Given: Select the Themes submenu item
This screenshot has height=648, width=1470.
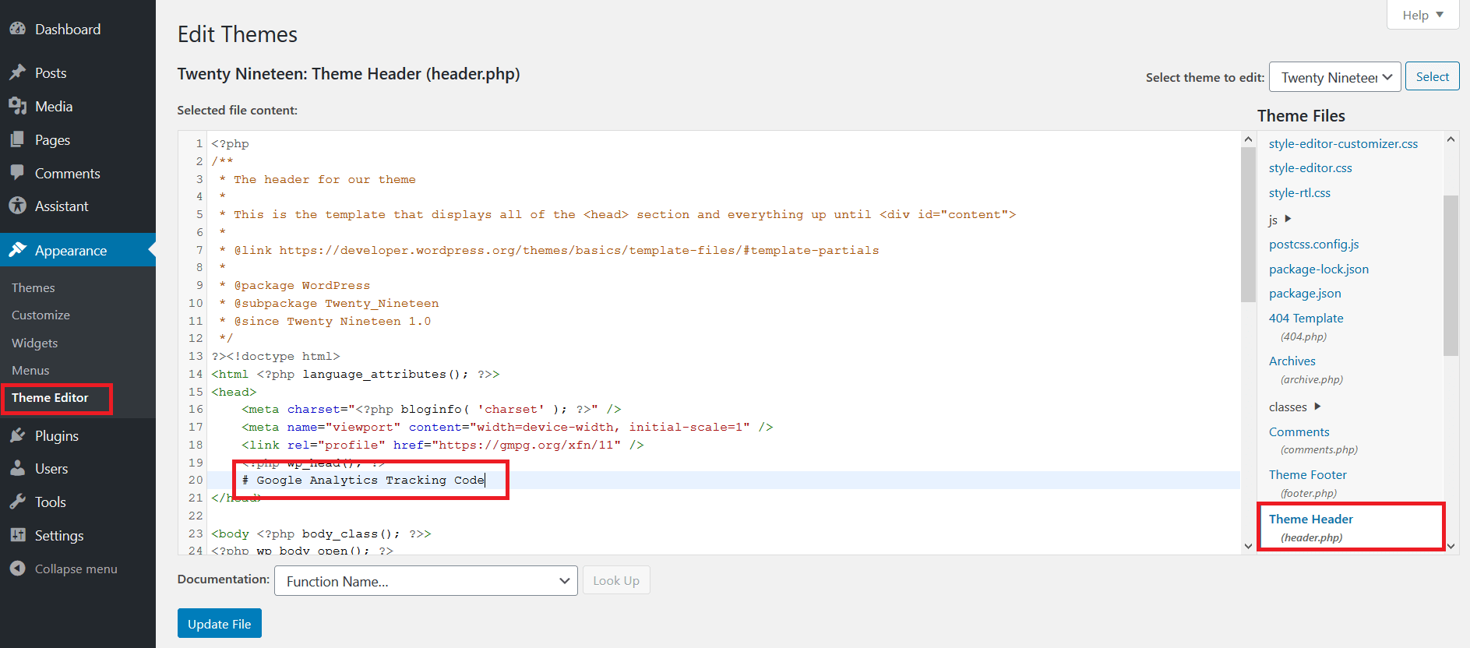Looking at the screenshot, I should pos(33,287).
